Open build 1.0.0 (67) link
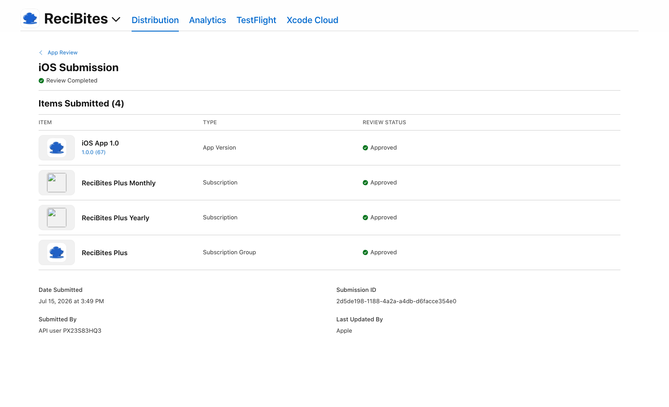 pyautogui.click(x=93, y=152)
